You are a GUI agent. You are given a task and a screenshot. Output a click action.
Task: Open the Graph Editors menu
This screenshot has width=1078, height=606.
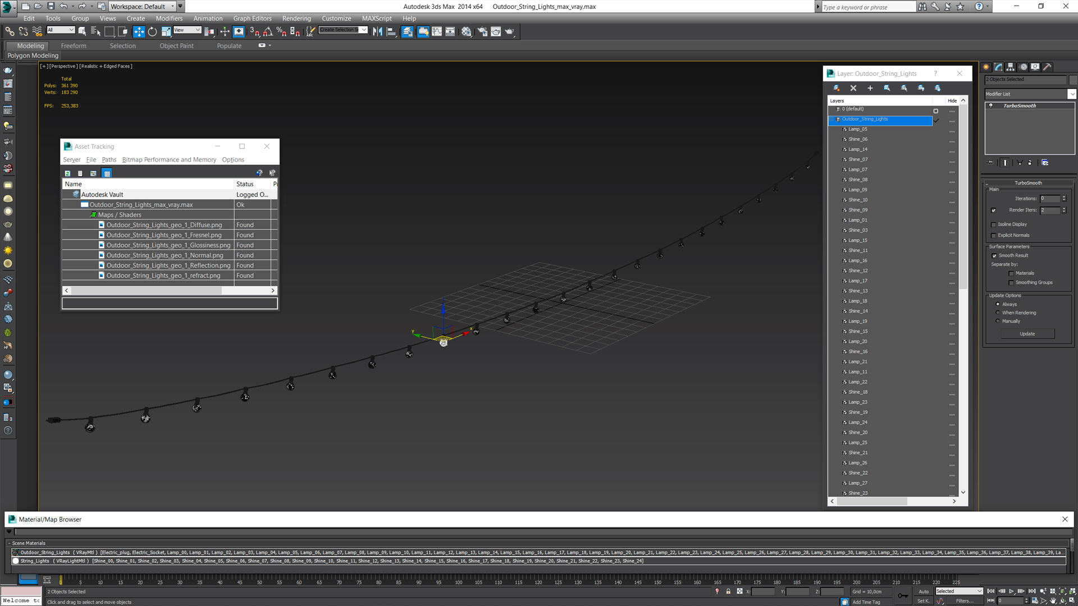point(252,19)
